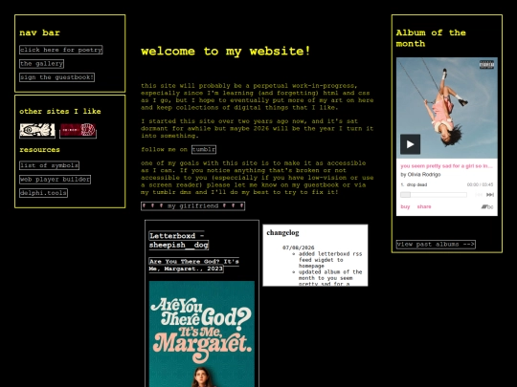This screenshot has height=387, width=517.
Task: Follow the tumblr link
Action: [x=204, y=149]
